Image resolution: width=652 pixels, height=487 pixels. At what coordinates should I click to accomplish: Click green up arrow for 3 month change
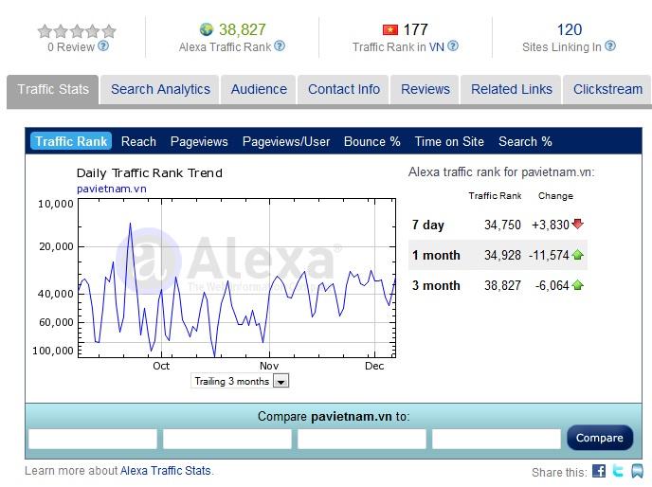[x=577, y=285]
